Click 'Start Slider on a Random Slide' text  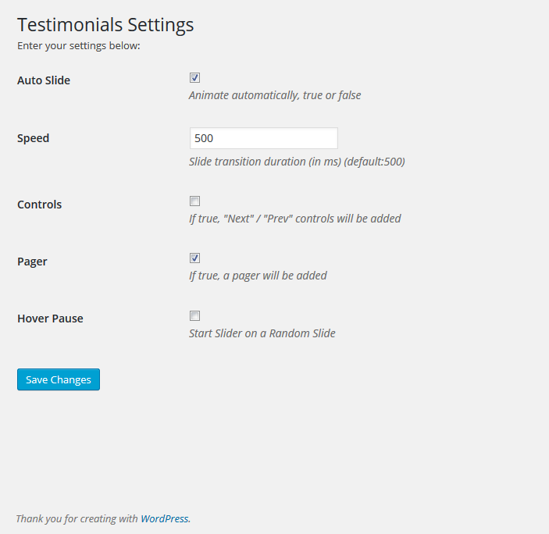(x=262, y=333)
